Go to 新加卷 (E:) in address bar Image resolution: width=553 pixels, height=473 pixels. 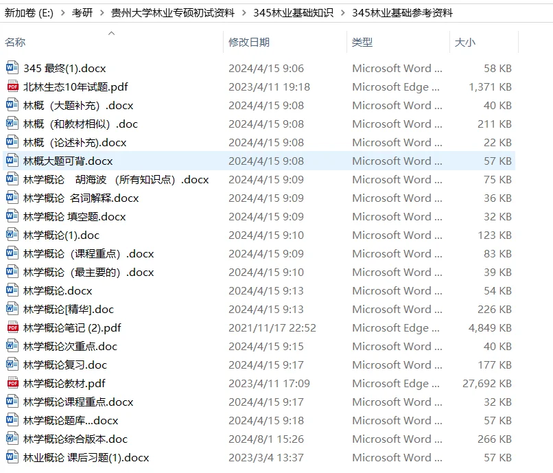(29, 13)
